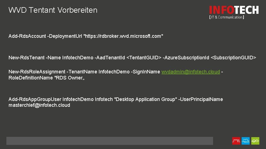Click the Add-RdsAccount command text
266x149 pixels.
pos(27,36)
